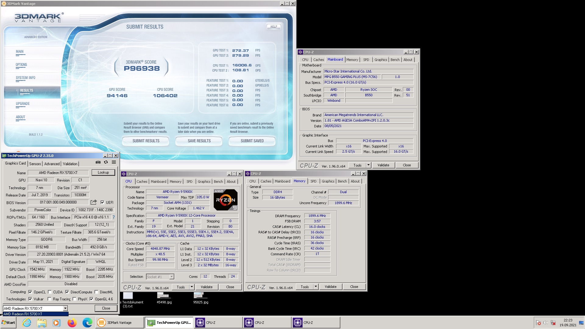The image size is (585, 329).
Task: Click the security alert tray icon
Action: pos(538,323)
